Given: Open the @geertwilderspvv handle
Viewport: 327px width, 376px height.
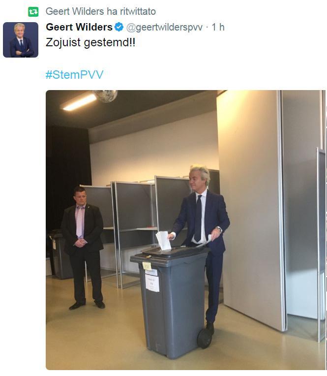Looking at the screenshot, I should point(164,28).
